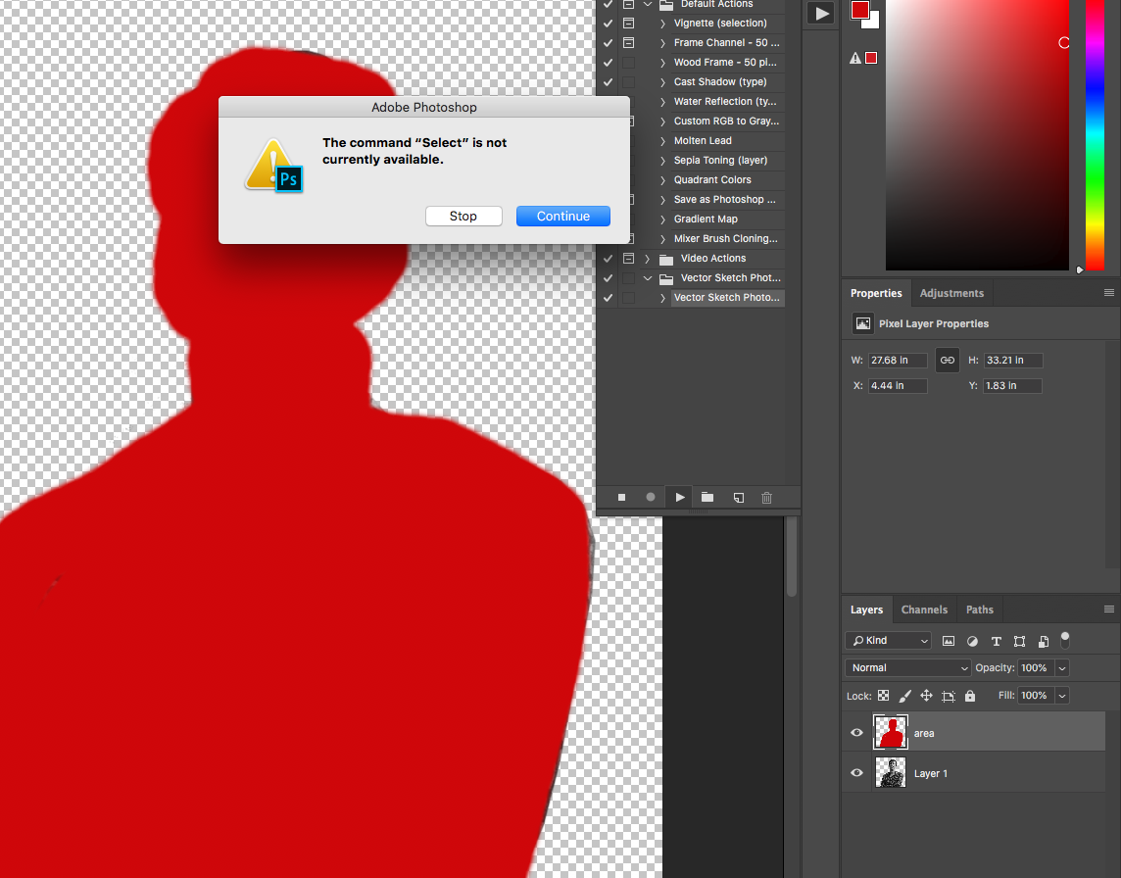Screen dimensions: 1121x878
Task: Lock image pixels brush icon
Action: pos(905,696)
